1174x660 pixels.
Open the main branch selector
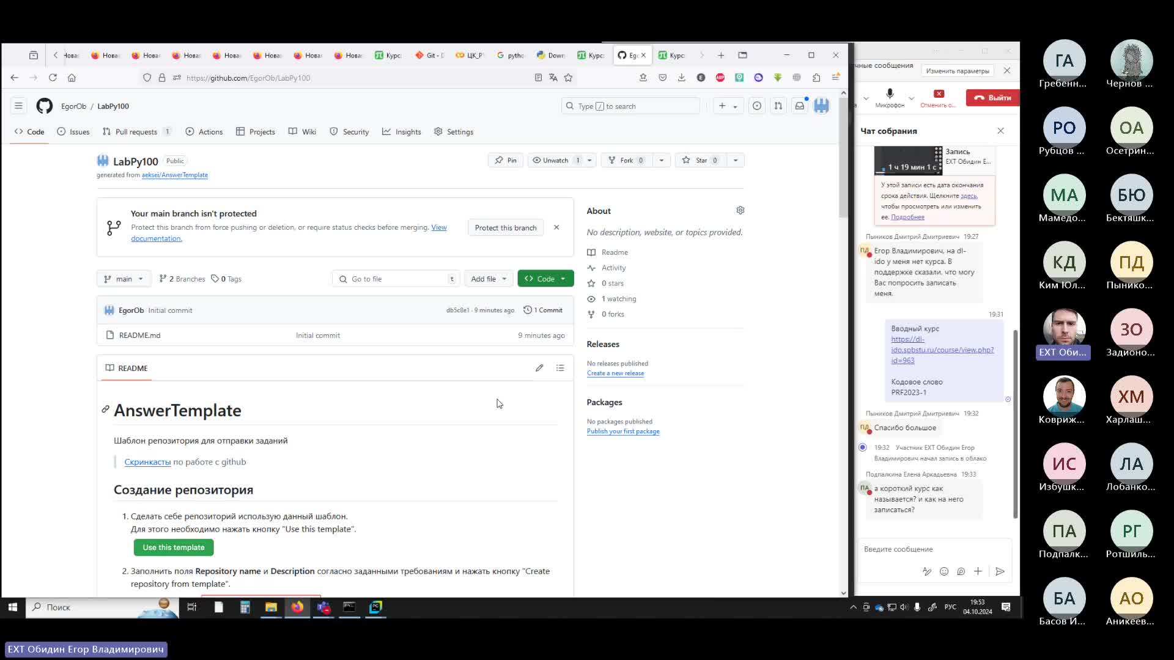124,279
